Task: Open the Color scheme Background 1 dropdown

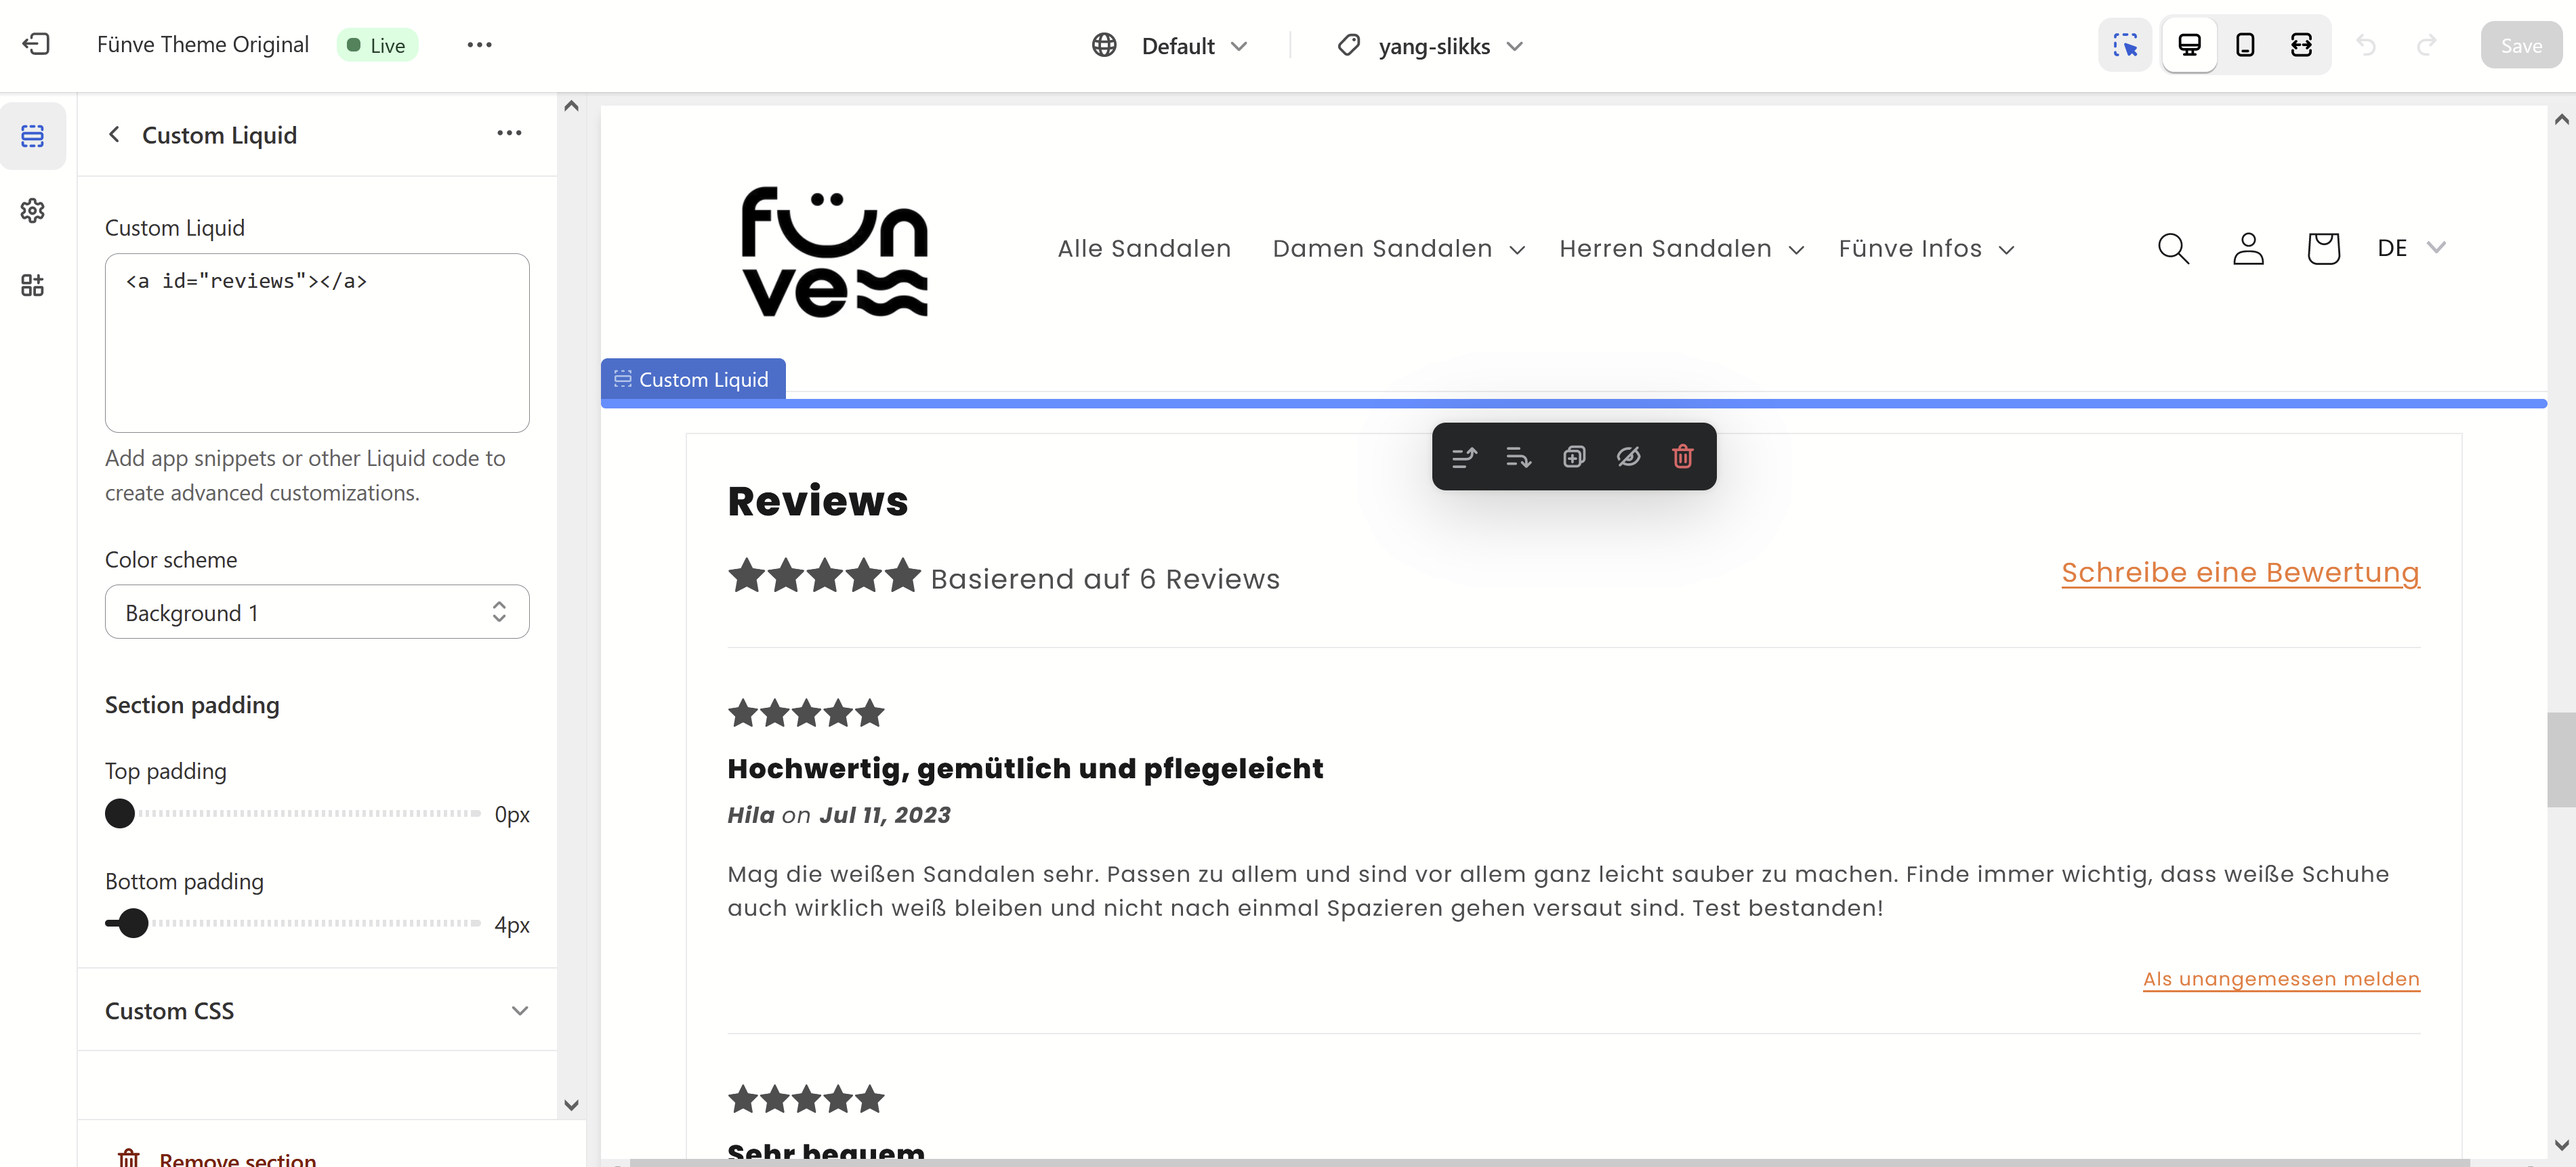Action: pyautogui.click(x=317, y=612)
